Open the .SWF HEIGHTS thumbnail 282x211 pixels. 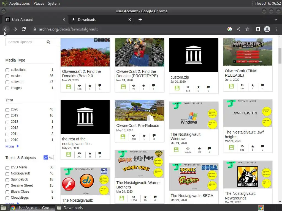point(248,113)
